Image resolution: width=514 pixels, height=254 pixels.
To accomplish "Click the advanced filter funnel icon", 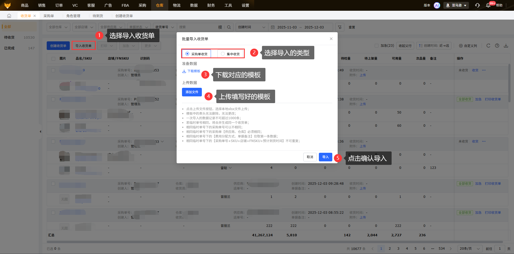I will coord(340,27).
